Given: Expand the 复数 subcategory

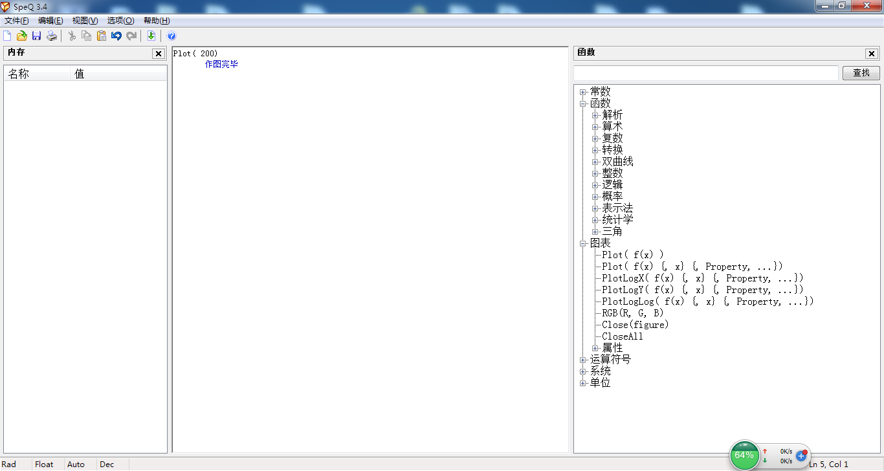Looking at the screenshot, I should coord(596,138).
